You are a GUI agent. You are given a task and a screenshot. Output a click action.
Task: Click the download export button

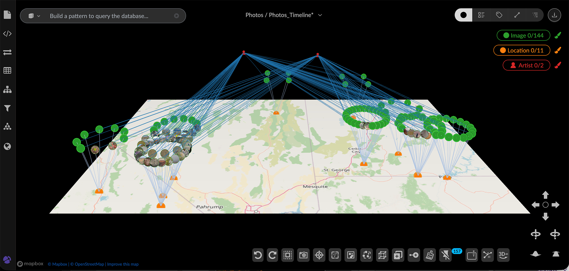pos(554,15)
